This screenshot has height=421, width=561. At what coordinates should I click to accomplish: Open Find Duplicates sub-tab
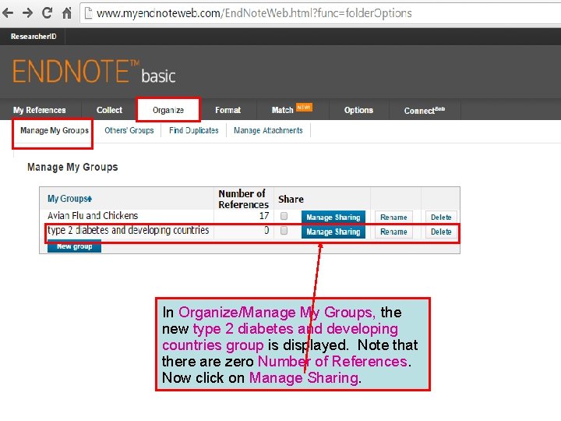coord(193,130)
